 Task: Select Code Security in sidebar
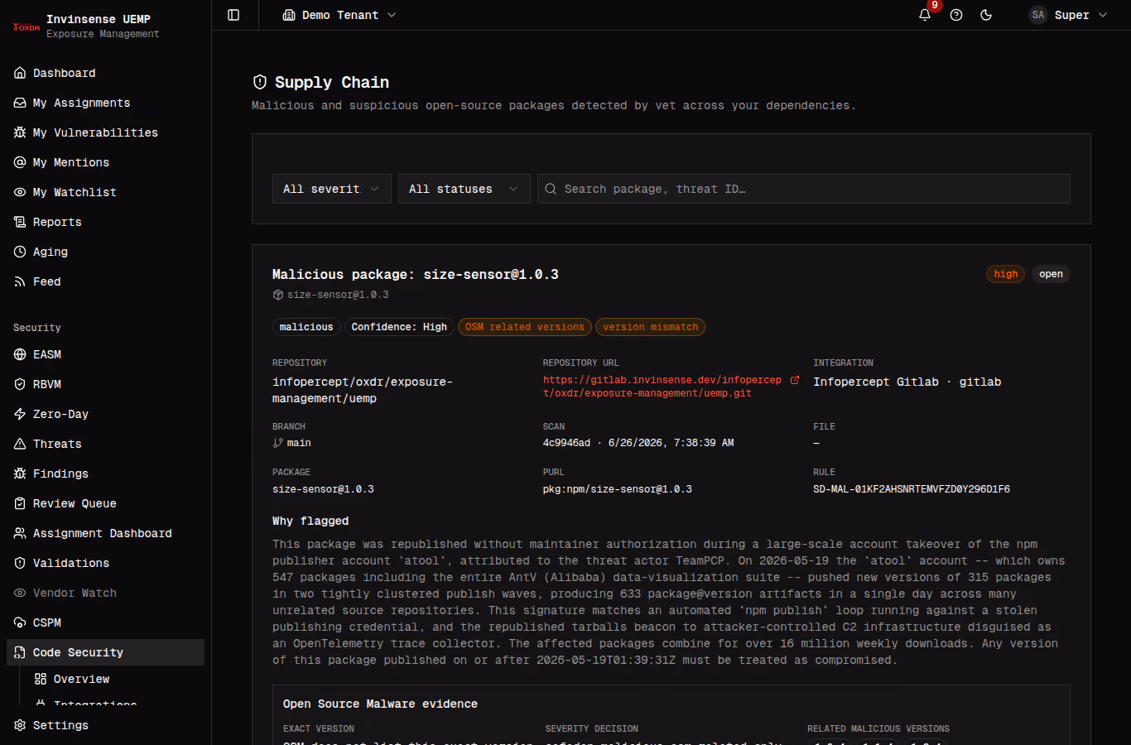click(105, 652)
